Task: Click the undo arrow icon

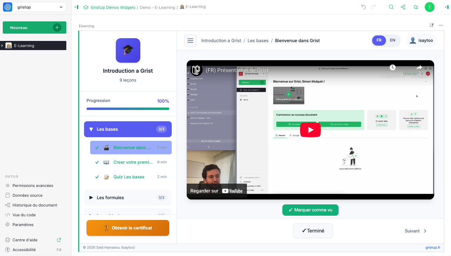Action: pyautogui.click(x=363, y=7)
